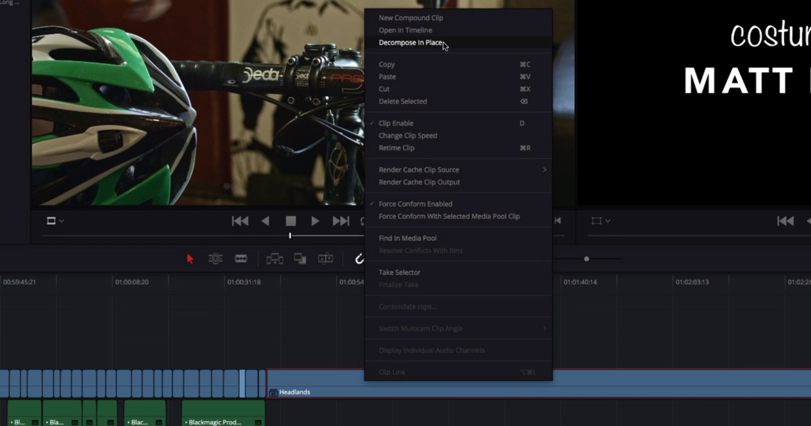Screen dimensions: 811x426
Task: Select Open in Timeline menu entry
Action: point(405,30)
